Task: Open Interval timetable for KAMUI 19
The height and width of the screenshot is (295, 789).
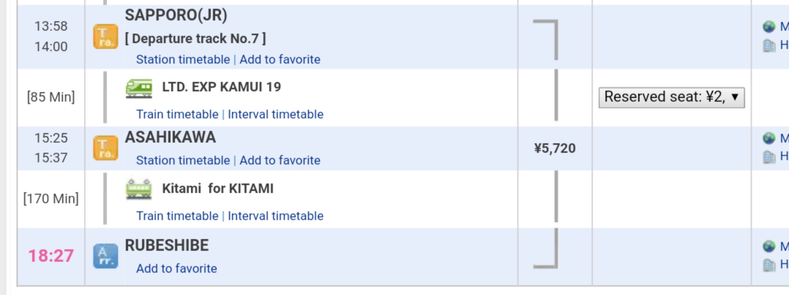Action: 276,114
